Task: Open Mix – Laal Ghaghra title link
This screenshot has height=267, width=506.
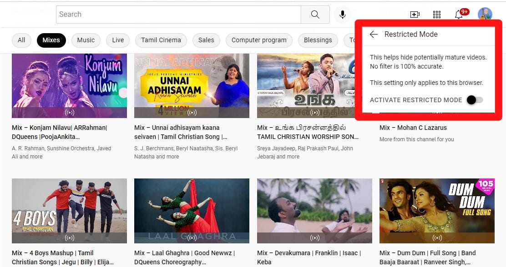Action: (x=185, y=257)
